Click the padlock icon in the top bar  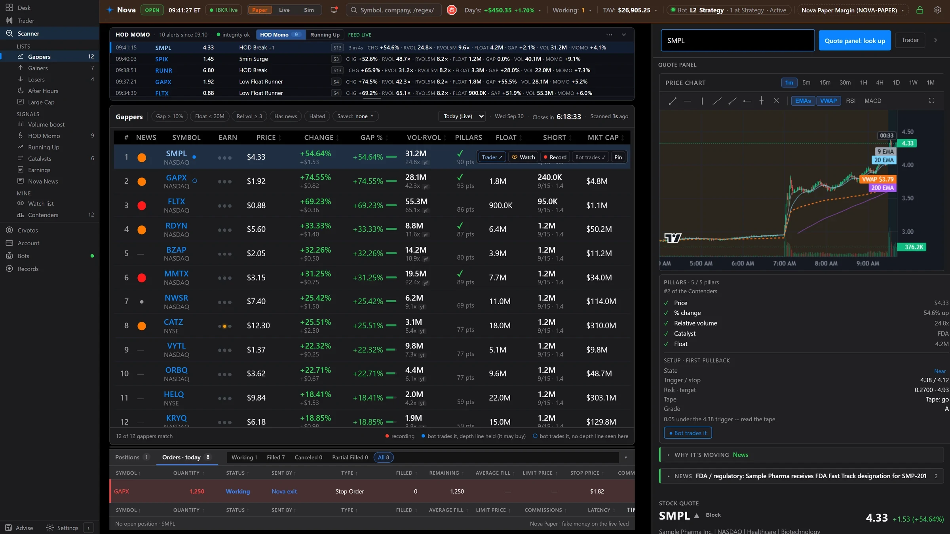920,10
